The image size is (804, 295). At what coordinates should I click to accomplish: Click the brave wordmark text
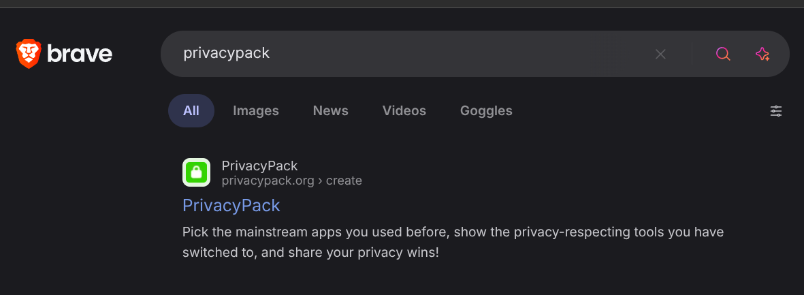80,54
